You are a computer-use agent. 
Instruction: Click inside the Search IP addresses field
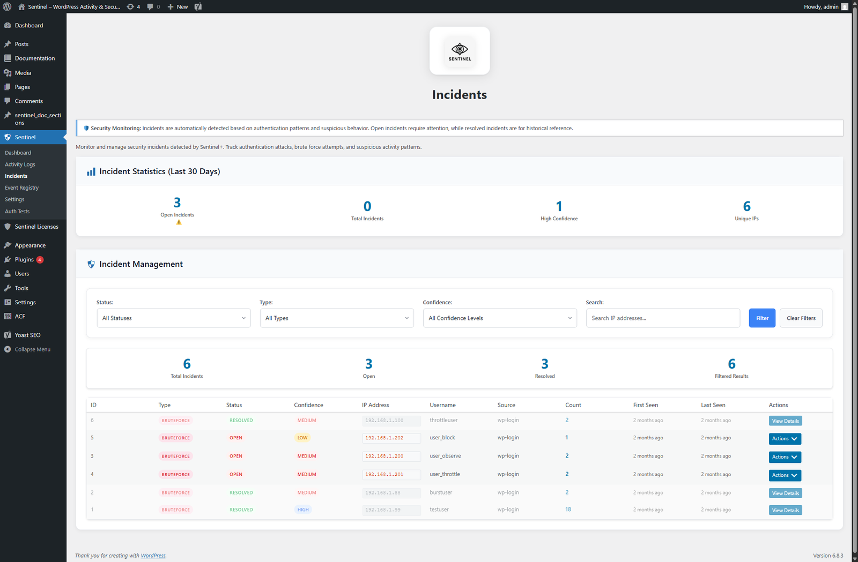click(663, 318)
